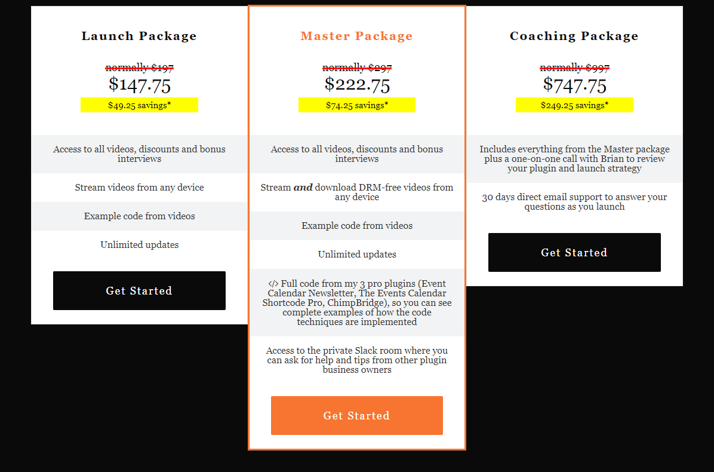Click the crossed-out normally $297 text

point(357,68)
